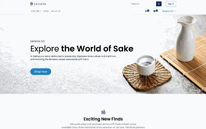Open the wishlist heart icon
Screen dimensions: 206x129
pyautogui.click(x=154, y=11)
